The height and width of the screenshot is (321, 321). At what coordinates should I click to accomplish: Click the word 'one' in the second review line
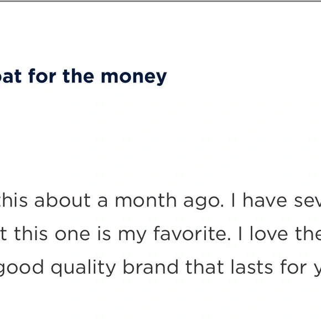pos(73,235)
